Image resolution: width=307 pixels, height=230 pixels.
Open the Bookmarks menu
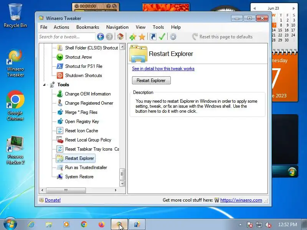tap(87, 27)
